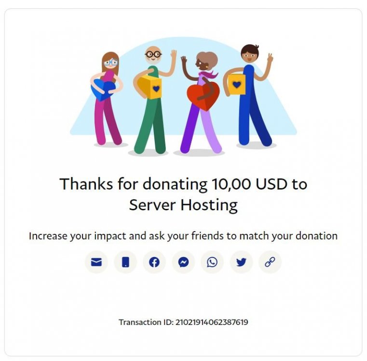
Task: Click the 'Increase your impact' message text
Action: [183, 236]
